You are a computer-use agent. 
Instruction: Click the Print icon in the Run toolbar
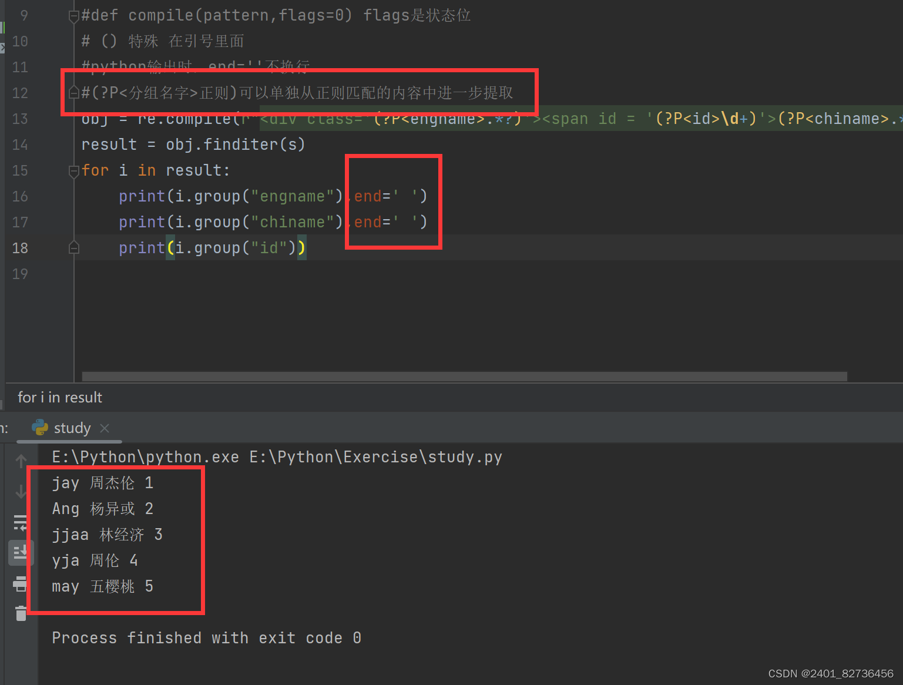point(21,583)
